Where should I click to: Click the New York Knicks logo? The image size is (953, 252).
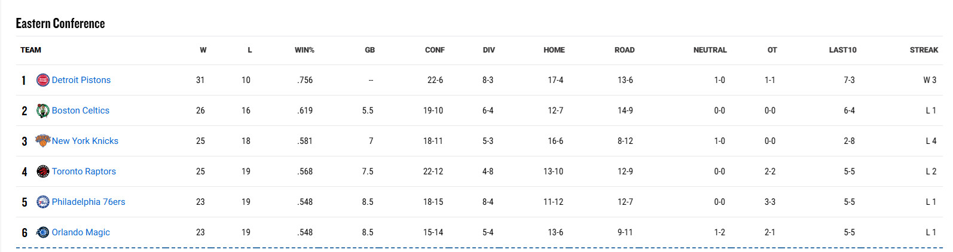coord(43,141)
